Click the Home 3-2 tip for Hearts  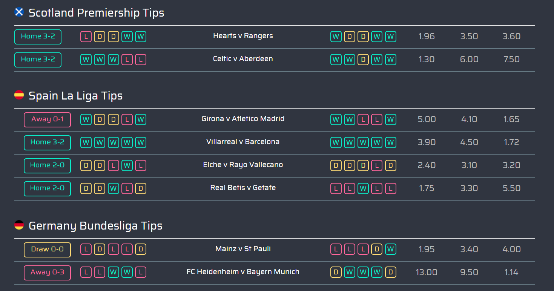(x=38, y=37)
